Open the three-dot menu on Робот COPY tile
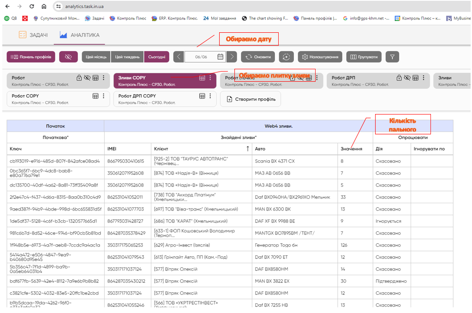 (103, 96)
